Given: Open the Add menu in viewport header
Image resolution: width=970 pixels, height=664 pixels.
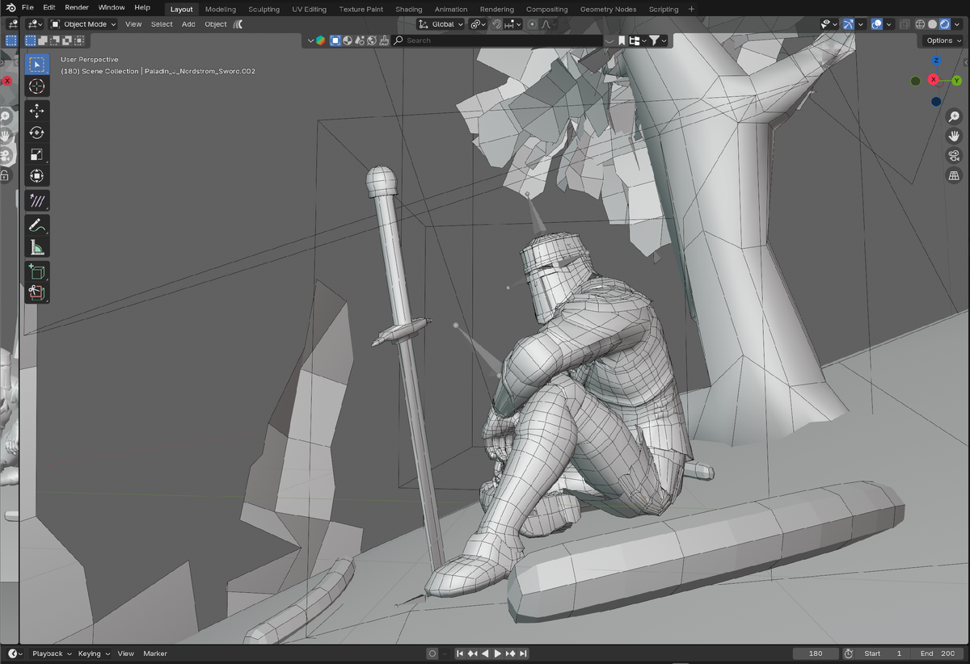Looking at the screenshot, I should (188, 24).
